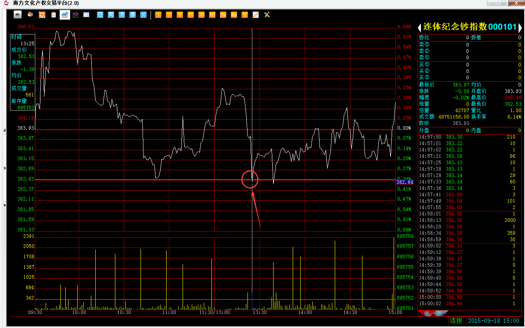Go to next instrument with right arrow
This screenshot has width=525, height=328.
click(x=520, y=28)
